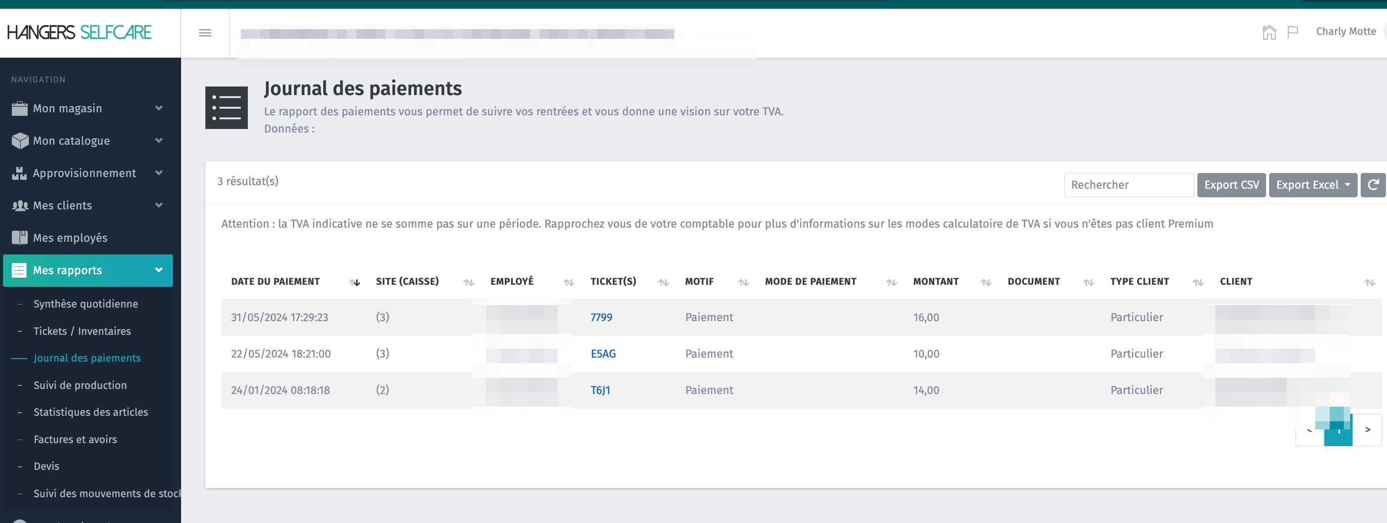The width and height of the screenshot is (1387, 523).
Task: Click the Rechercher search field
Action: tap(1129, 185)
